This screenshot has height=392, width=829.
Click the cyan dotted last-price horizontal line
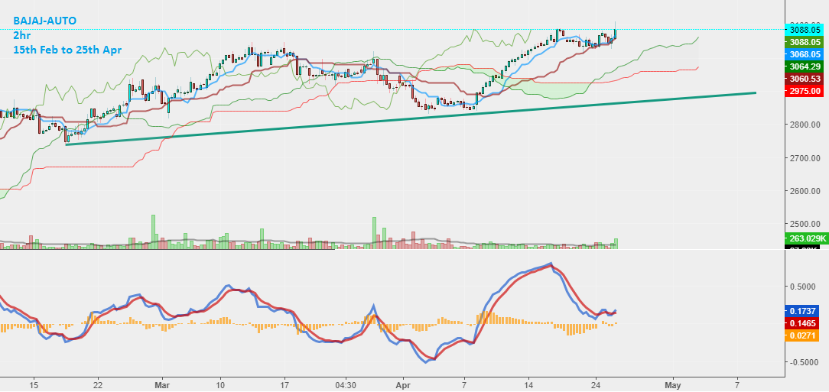394,29
